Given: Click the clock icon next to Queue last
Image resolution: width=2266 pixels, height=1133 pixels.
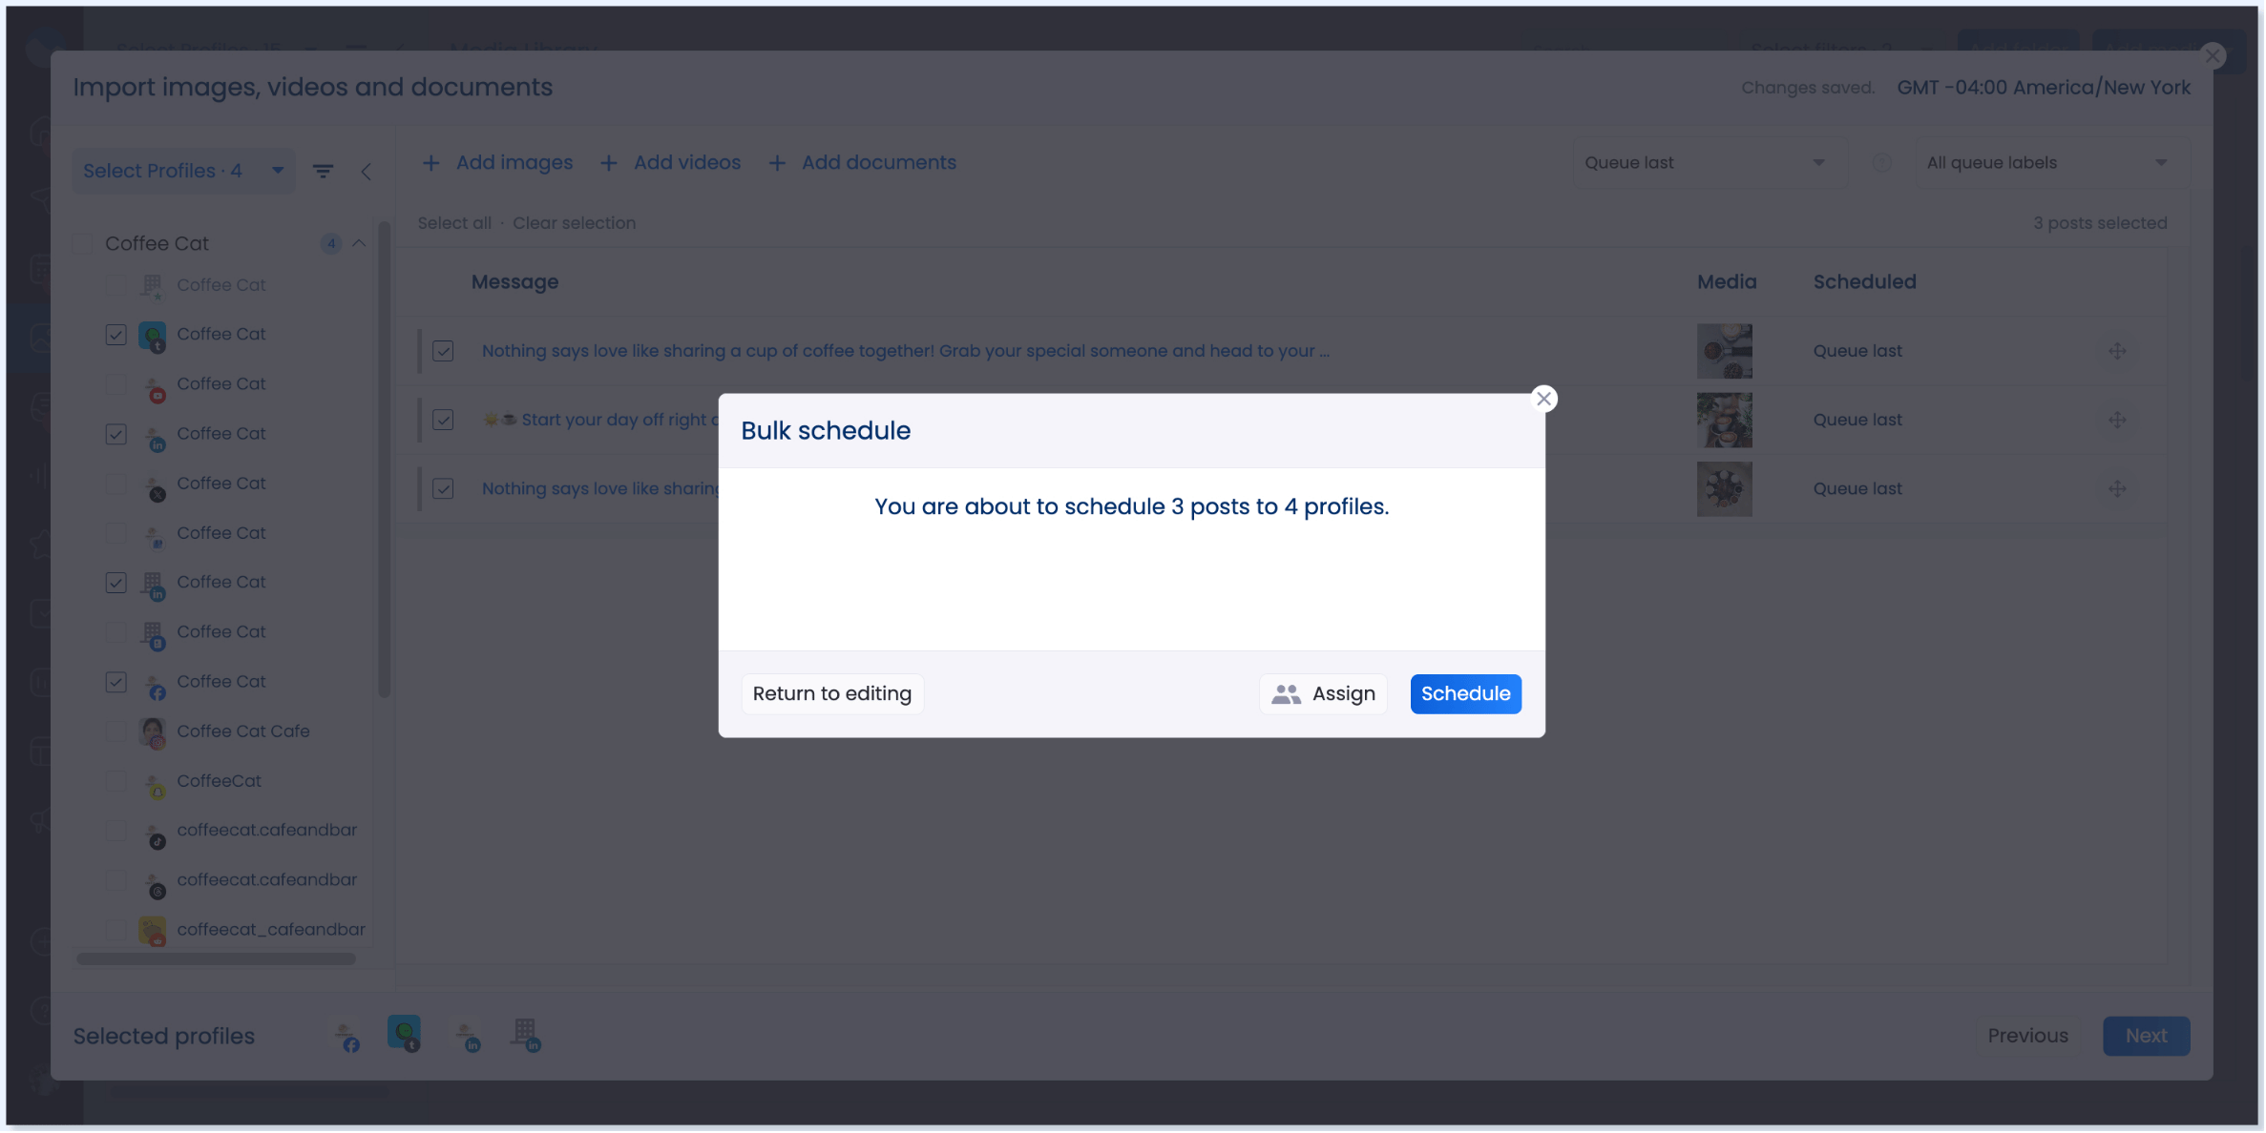Looking at the screenshot, I should [x=1882, y=162].
